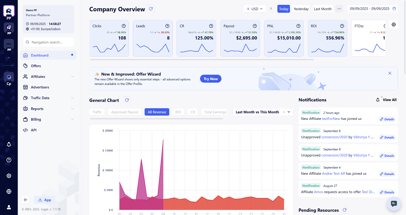Open the live chat widget

click(394, 204)
